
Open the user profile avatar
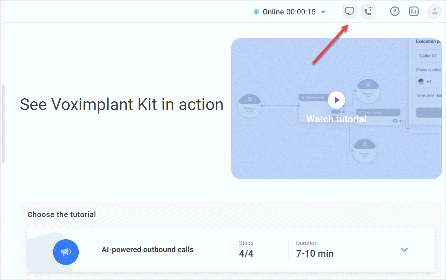coord(434,12)
